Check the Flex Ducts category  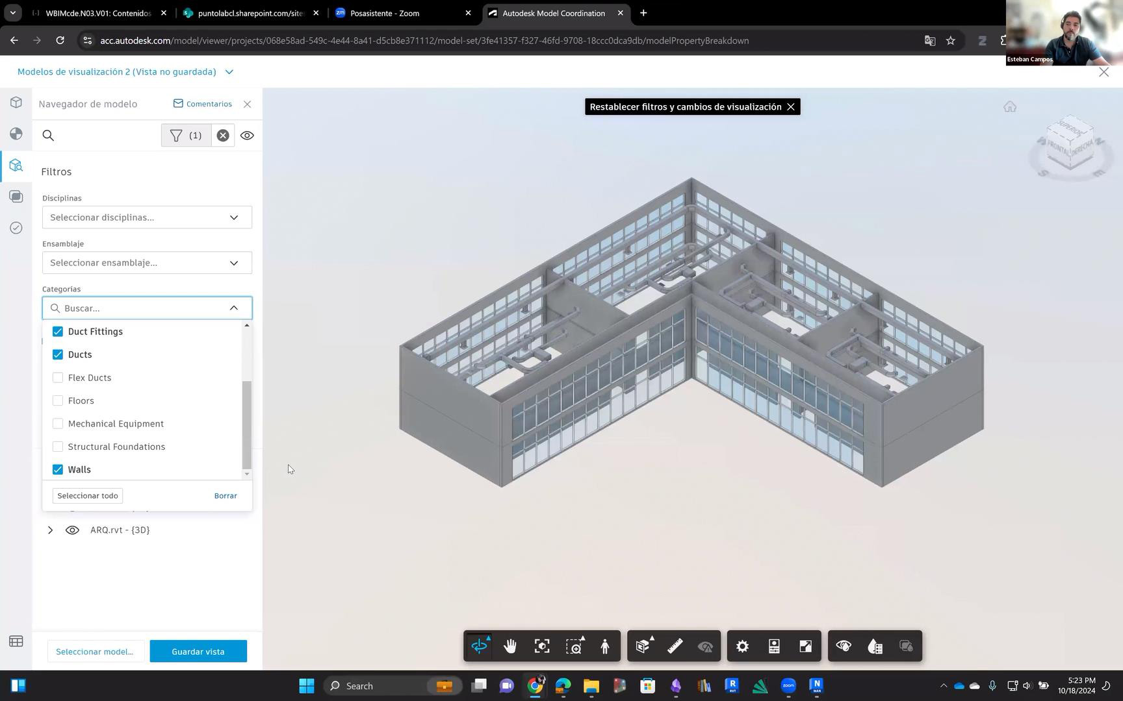(x=58, y=378)
